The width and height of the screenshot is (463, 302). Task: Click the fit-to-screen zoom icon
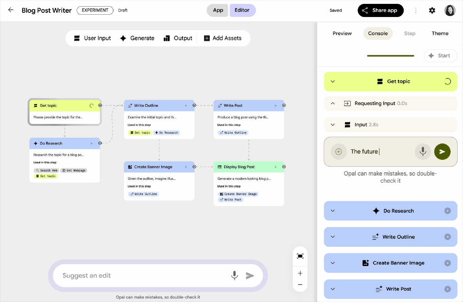pyautogui.click(x=300, y=256)
